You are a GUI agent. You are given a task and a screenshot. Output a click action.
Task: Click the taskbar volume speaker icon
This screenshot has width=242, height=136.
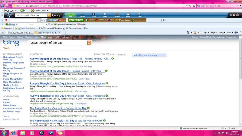tap(227, 133)
